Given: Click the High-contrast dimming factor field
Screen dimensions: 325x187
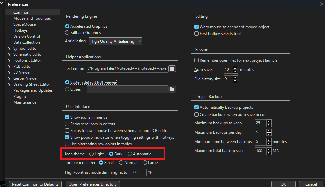Looking at the screenshot, I should pyautogui.click(x=139, y=172).
